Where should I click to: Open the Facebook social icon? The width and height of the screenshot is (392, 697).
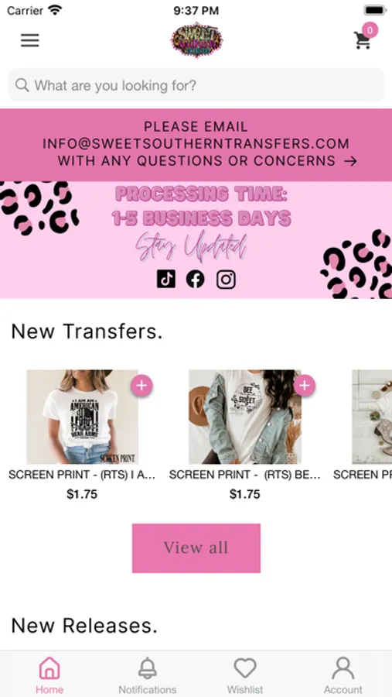click(x=196, y=279)
